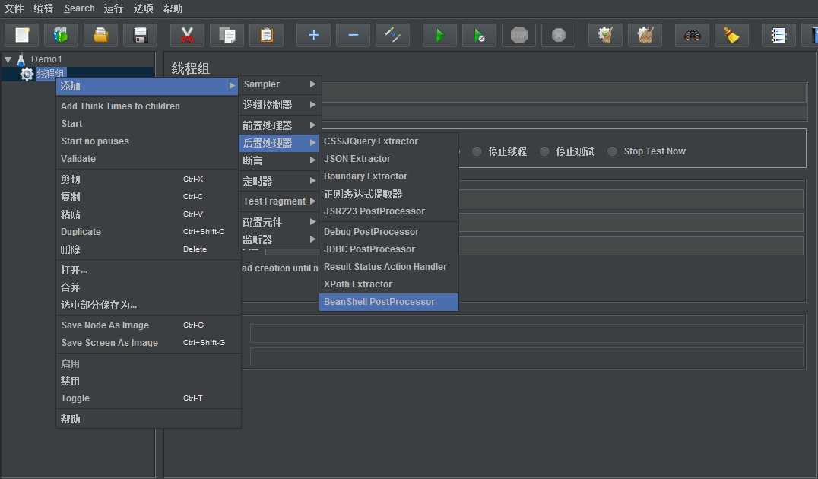Click Save Node As Image
Screen dimensions: 818x479
coord(148,325)
